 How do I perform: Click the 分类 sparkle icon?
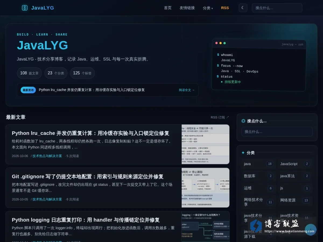[243, 153]
